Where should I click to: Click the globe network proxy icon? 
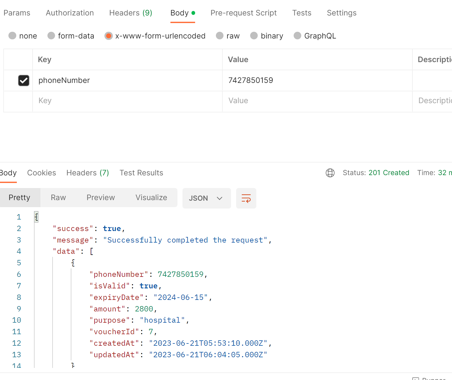[x=330, y=173]
